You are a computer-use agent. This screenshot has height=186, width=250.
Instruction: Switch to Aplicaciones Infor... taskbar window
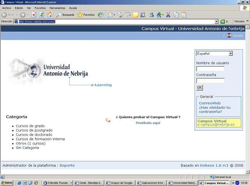(151, 183)
